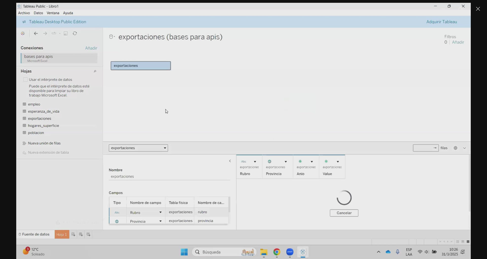Open the exportaciones table selector dropdown
The width and height of the screenshot is (487, 259).
[138, 148]
